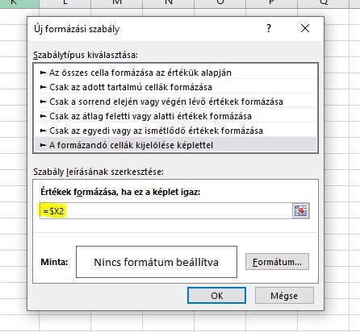Open the dialog help question mark
The height and width of the screenshot is (332, 360).
269,28
